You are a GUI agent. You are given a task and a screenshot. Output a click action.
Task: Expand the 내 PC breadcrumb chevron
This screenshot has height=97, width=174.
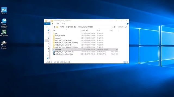point(65,27)
